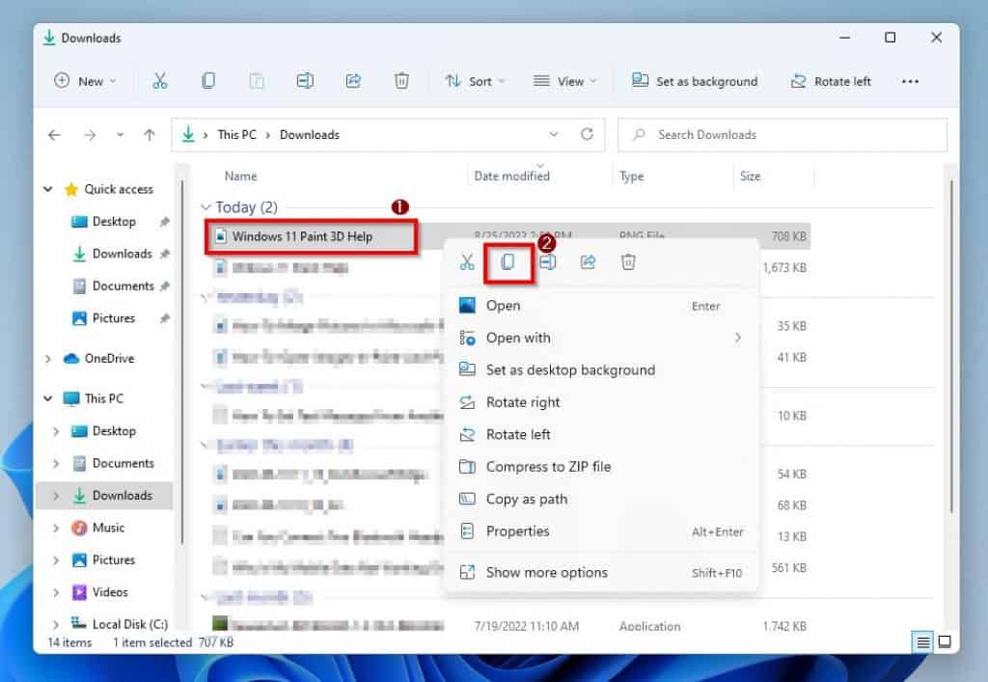This screenshot has height=682, width=988.
Task: Select pinned Desktop in Quick access
Action: 114,222
